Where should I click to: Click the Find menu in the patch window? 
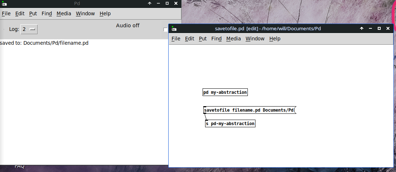click(216, 39)
